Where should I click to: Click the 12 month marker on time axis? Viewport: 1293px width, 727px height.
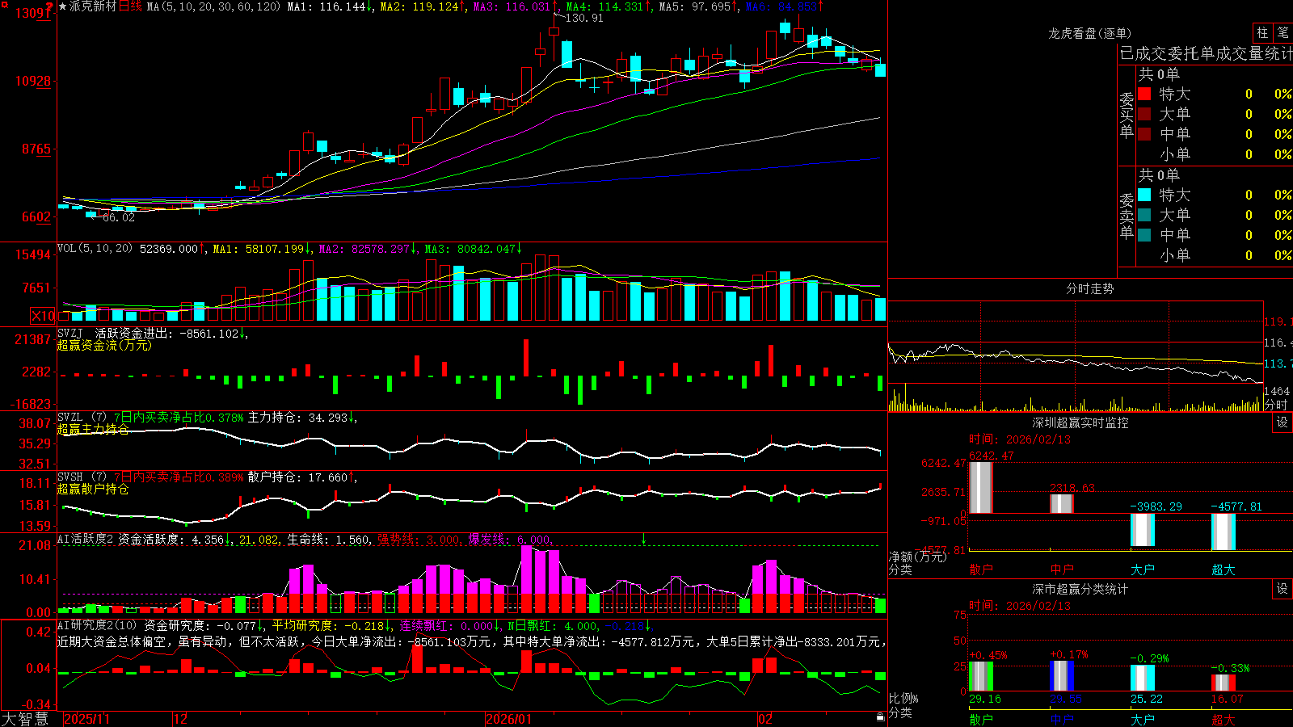[181, 719]
